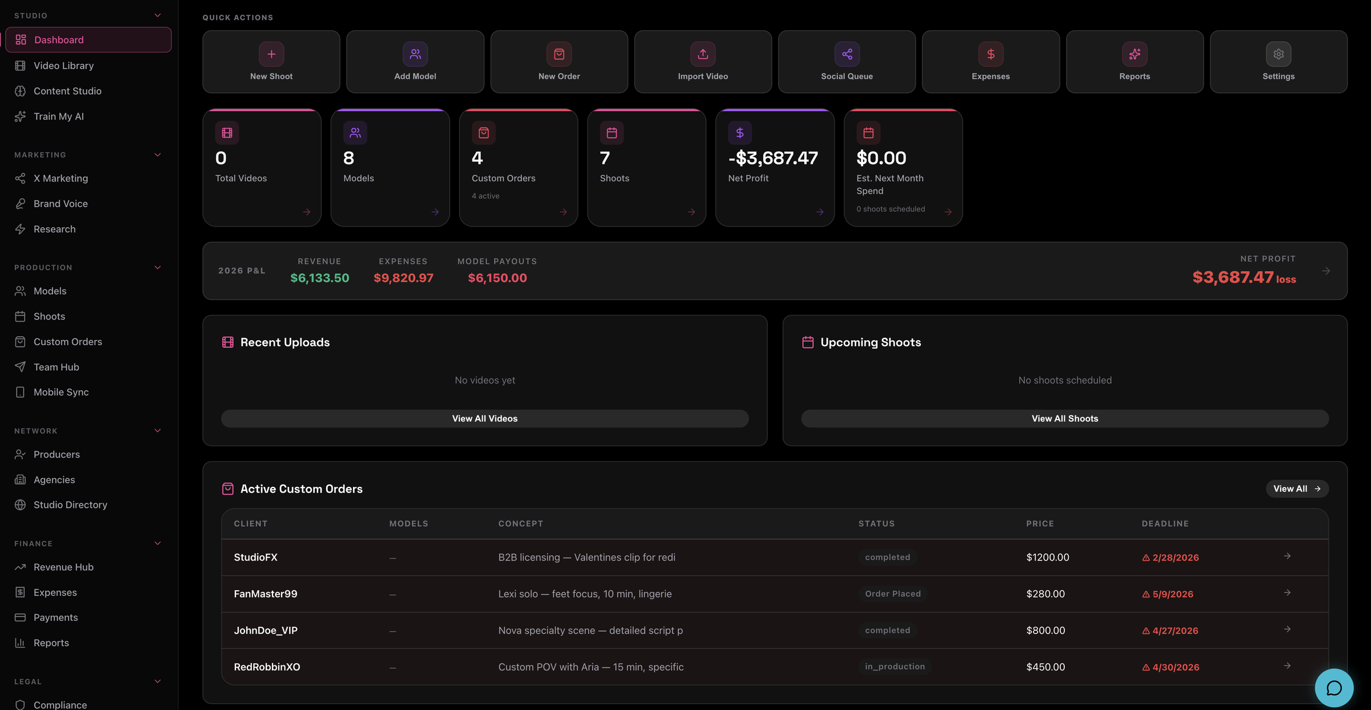
Task: Open the chat bubble support widget
Action: pyautogui.click(x=1334, y=688)
